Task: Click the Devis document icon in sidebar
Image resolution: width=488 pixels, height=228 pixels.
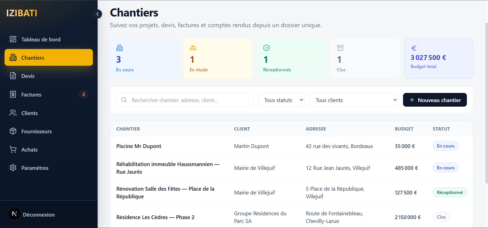Action: pyautogui.click(x=13, y=76)
